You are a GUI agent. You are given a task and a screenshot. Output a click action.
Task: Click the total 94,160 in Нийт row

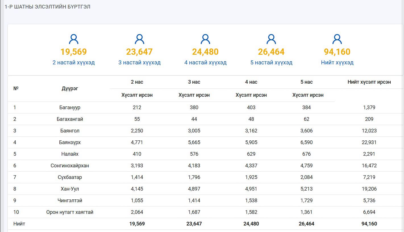point(369,224)
